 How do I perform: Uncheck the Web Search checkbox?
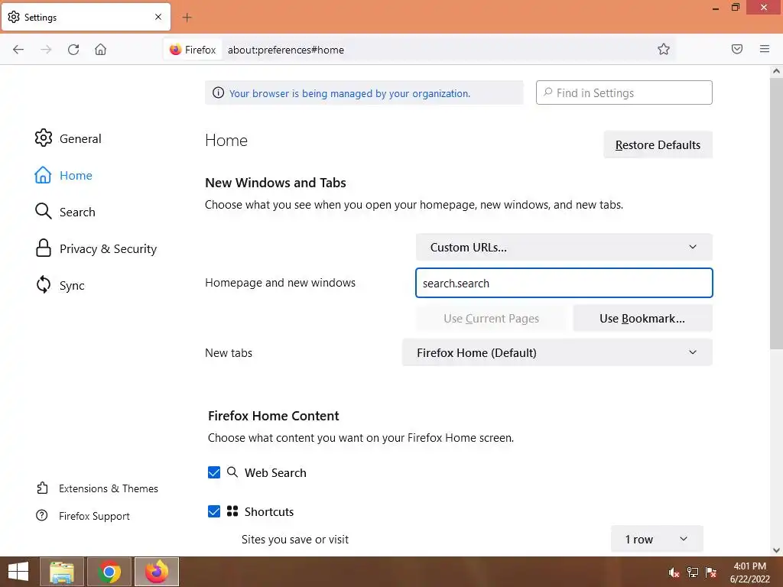click(x=214, y=472)
